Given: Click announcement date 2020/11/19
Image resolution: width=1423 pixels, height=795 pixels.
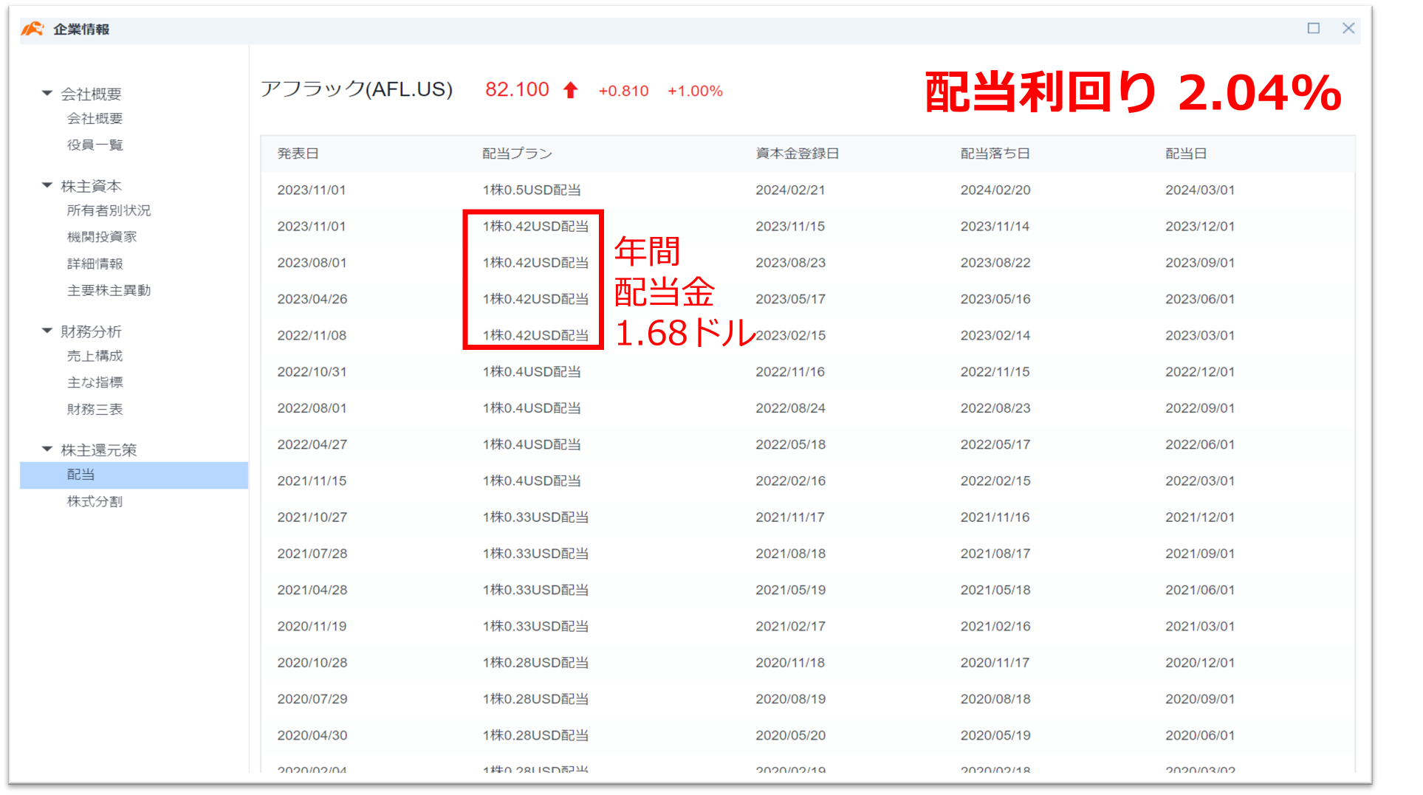Looking at the screenshot, I should click(312, 626).
